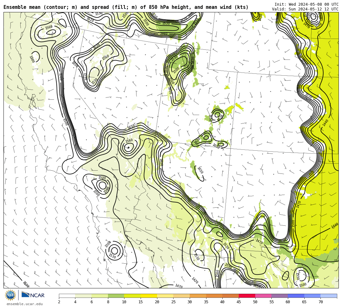Click the NCAR logo
The image size is (342, 308).
(x=33, y=295)
